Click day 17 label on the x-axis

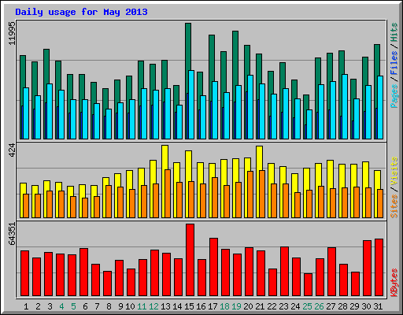click(213, 306)
